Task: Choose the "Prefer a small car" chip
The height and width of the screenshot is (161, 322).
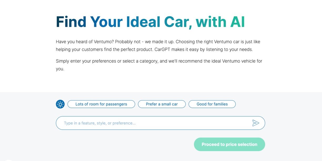Action: [162, 104]
